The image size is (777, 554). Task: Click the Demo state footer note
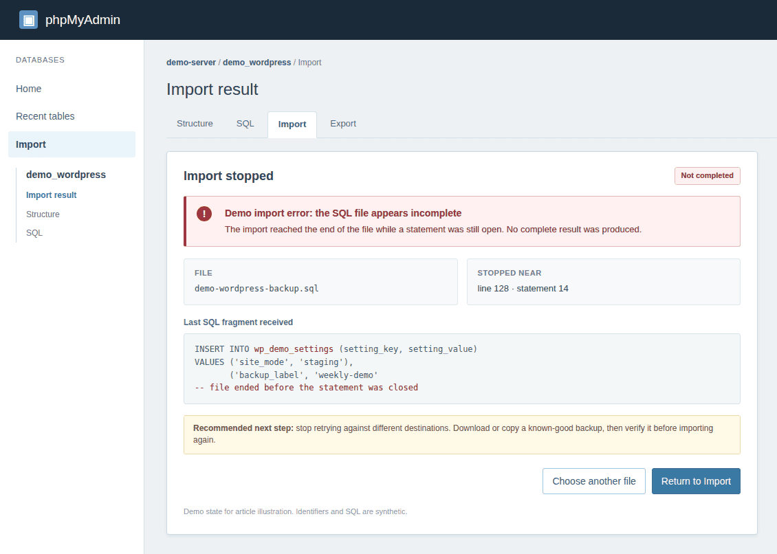click(296, 511)
